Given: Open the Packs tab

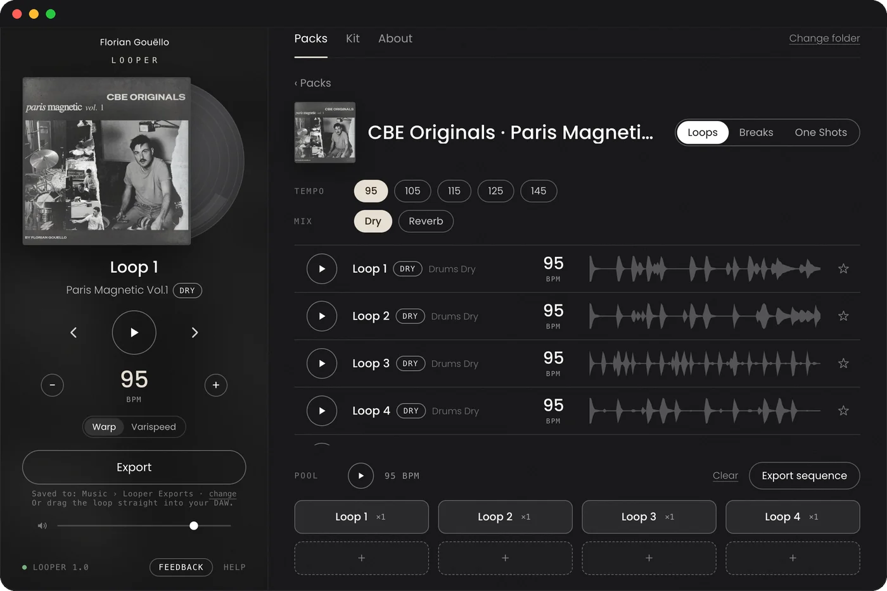Looking at the screenshot, I should point(311,39).
